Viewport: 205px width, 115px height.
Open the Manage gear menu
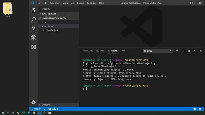(x=33, y=102)
